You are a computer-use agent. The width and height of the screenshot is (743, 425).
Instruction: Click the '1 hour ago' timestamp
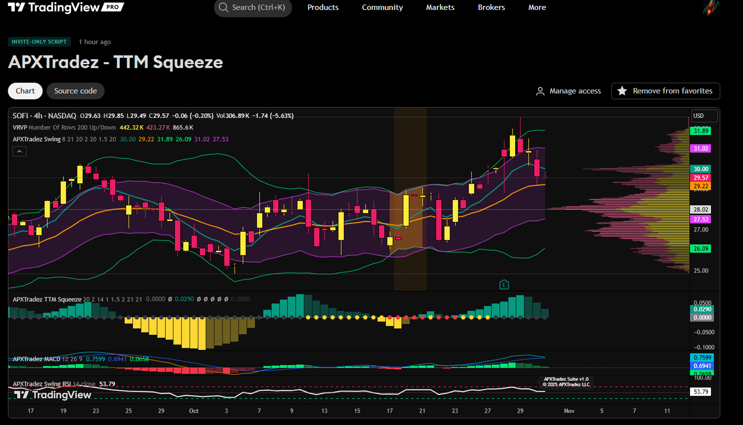pos(95,42)
